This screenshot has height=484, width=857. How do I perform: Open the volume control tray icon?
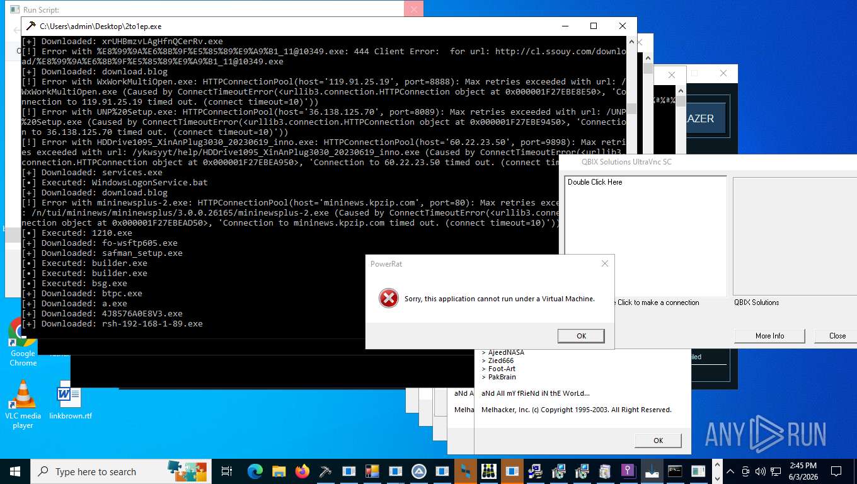pos(760,471)
